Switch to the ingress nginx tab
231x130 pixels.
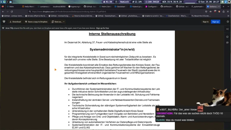coord(75,7)
